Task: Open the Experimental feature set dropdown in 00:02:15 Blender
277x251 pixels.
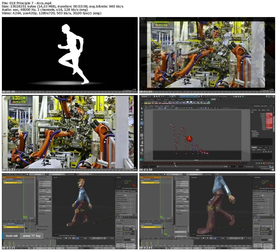Action: pos(128,231)
